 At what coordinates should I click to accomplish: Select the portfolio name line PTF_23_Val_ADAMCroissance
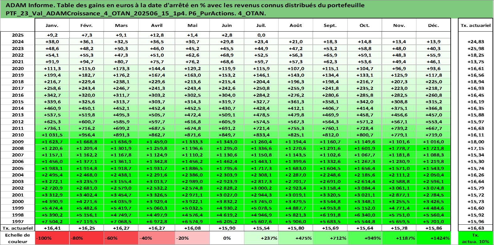(x=136, y=13)
